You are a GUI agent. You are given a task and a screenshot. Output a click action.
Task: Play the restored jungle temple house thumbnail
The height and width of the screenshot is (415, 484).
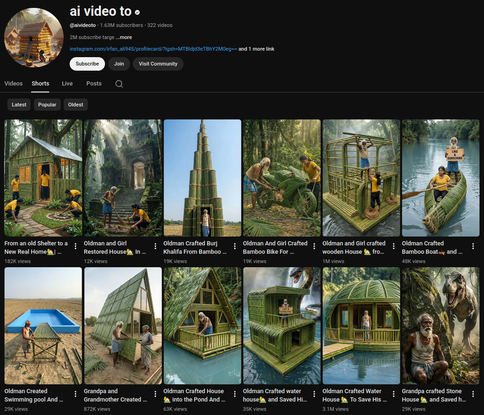tap(123, 178)
